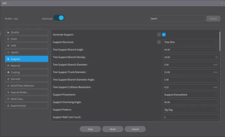Click the 'Support Structure:' label
This screenshot has height=137, width=225.
(63, 42)
